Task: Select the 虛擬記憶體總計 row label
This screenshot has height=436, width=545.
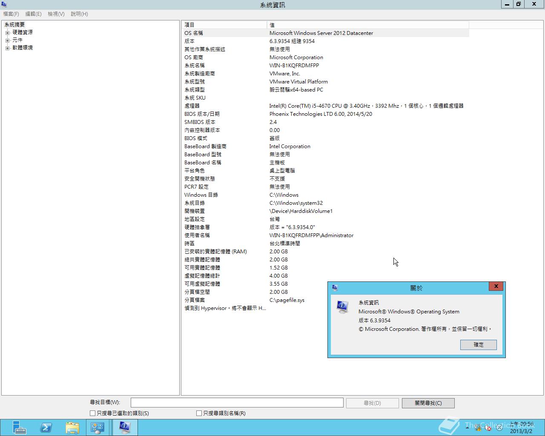Action: [x=202, y=275]
